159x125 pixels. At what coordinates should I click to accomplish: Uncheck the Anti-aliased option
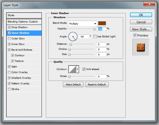coord(84,69)
